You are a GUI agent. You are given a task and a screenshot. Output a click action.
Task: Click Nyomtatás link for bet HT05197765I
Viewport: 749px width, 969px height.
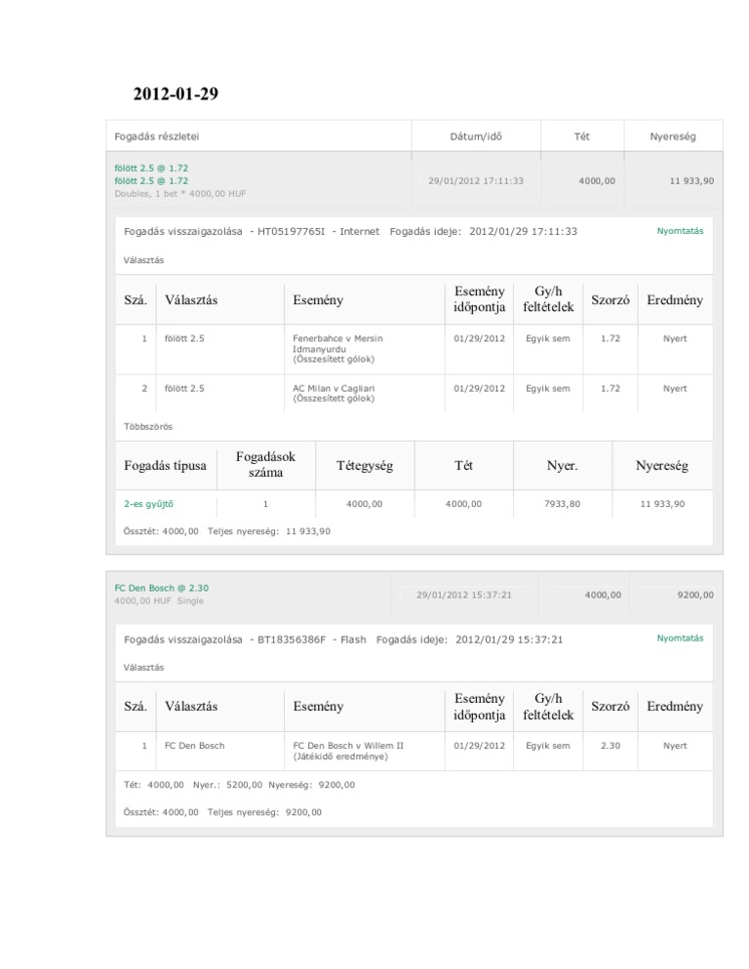[680, 231]
